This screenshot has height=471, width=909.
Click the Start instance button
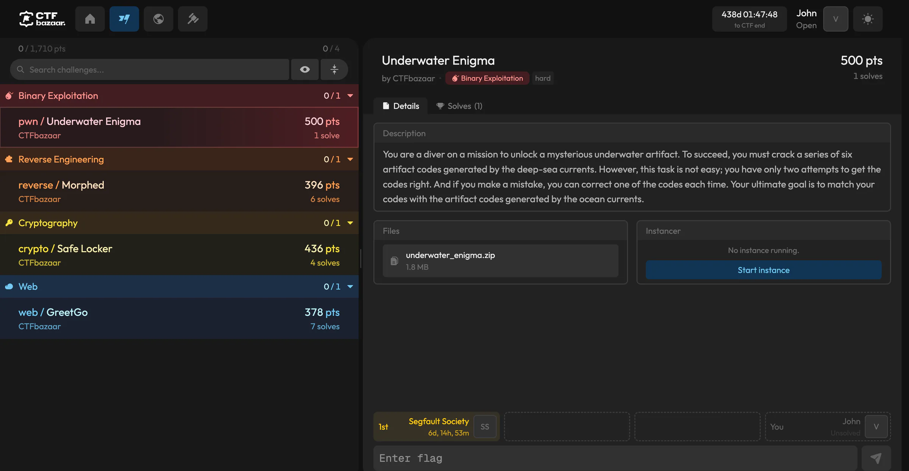(x=764, y=270)
